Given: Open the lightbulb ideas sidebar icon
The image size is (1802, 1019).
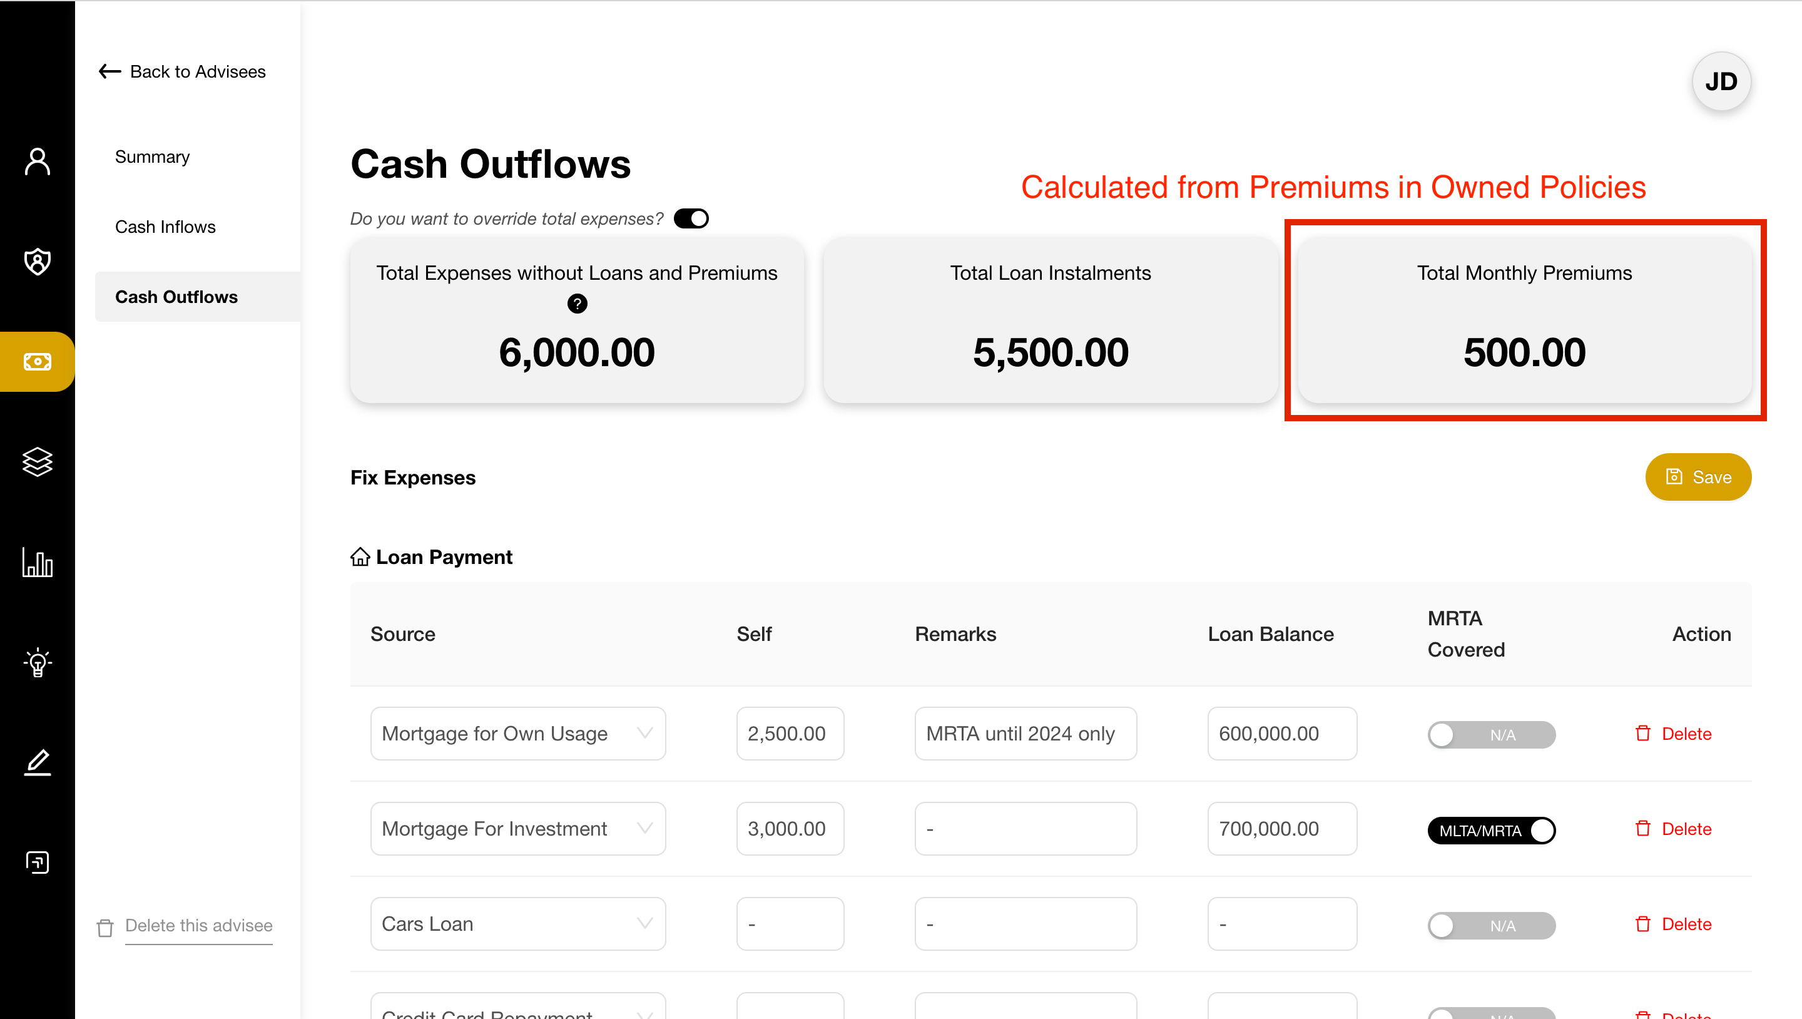Looking at the screenshot, I should point(37,662).
